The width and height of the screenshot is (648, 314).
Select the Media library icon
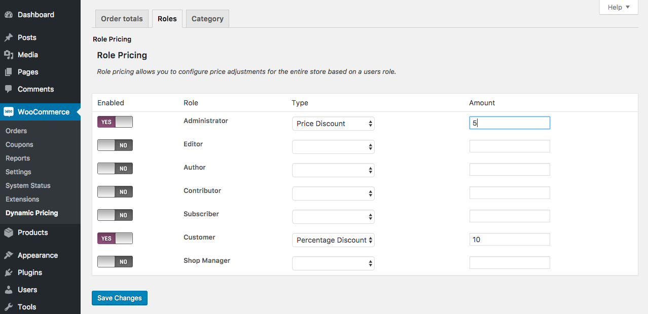click(9, 54)
